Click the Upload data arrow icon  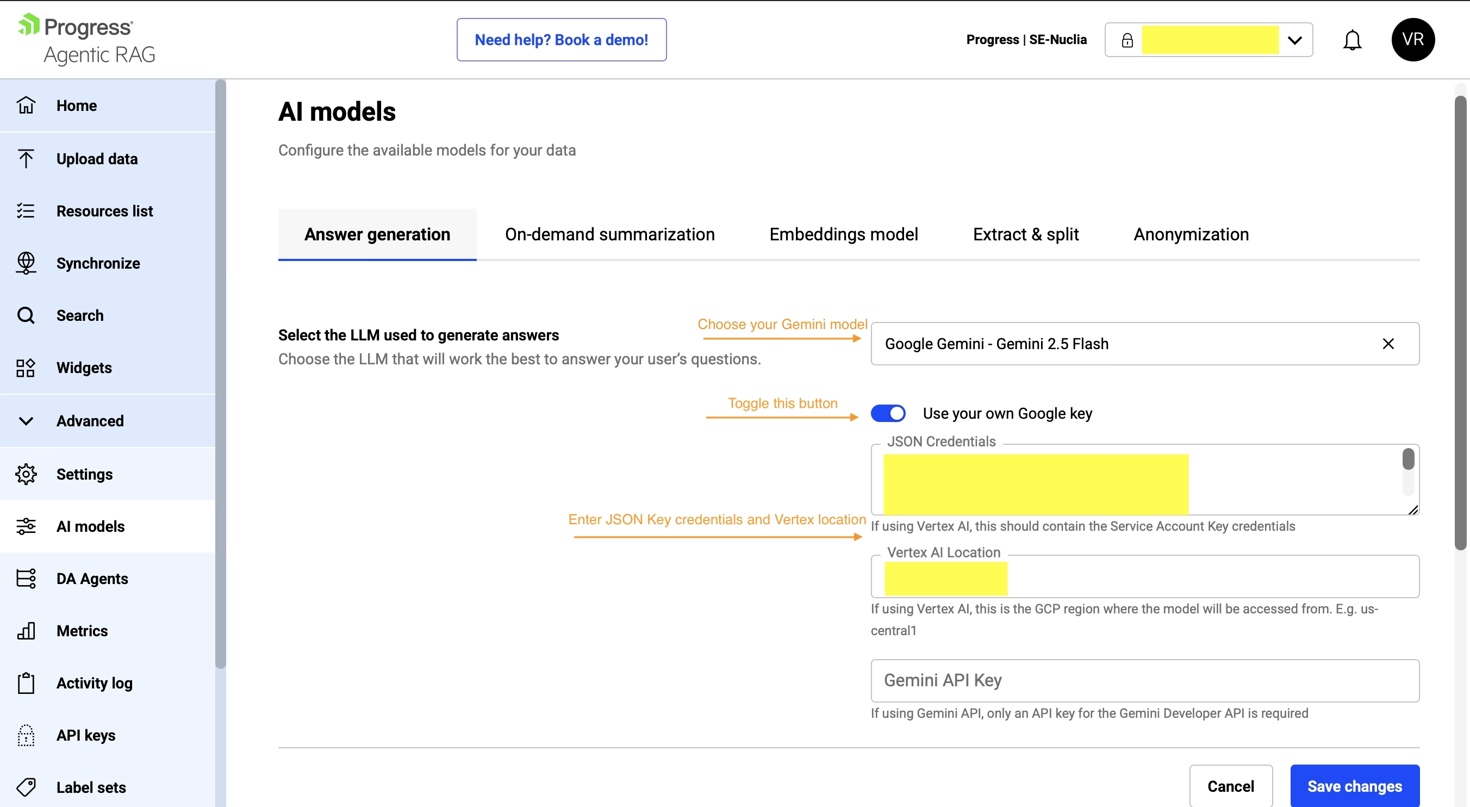point(26,159)
